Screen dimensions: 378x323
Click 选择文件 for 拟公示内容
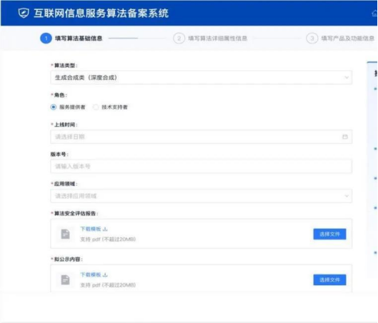click(x=329, y=279)
